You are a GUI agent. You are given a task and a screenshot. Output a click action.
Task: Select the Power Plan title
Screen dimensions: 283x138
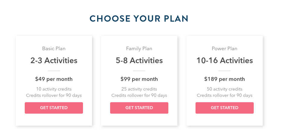(224, 49)
